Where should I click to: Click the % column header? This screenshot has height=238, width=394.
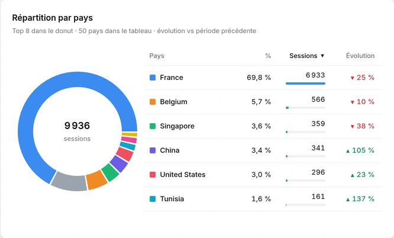[x=268, y=56]
